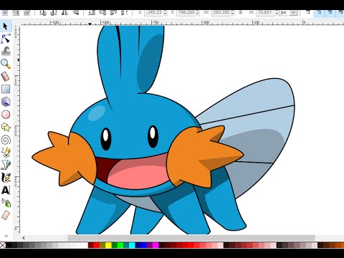
Task: Click the Y coordinate spinner arrows
Action: coord(197,13)
